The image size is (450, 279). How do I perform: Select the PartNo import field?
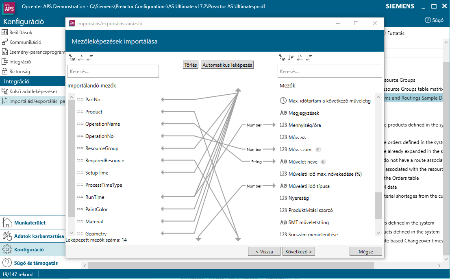93,100
